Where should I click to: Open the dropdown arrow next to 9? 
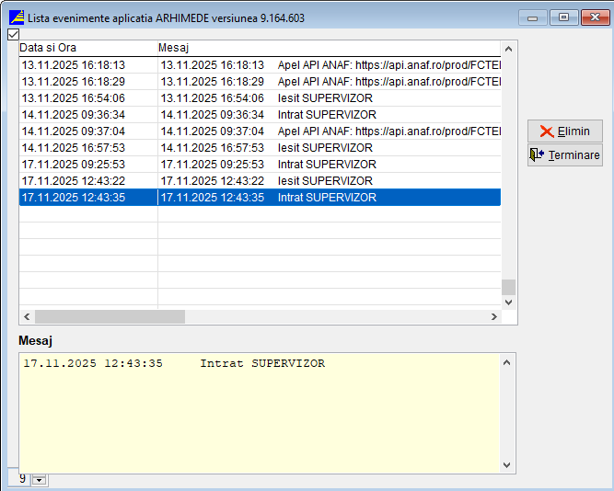point(40,480)
